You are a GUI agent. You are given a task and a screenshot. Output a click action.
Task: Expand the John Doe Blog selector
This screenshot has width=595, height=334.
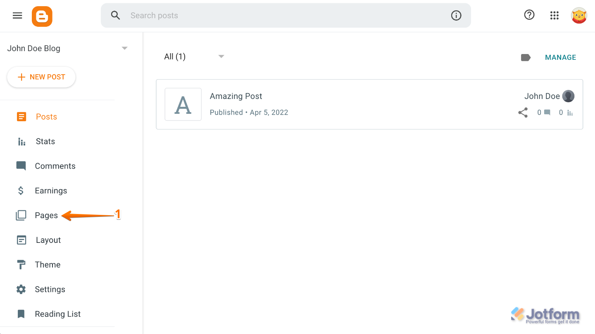point(124,48)
